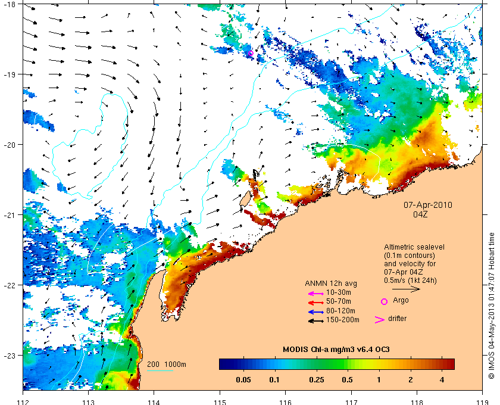Image resolution: width=500 pixels, height=405 pixels.
Task: Click the '-20' latitude axis label
Action: 10,145
